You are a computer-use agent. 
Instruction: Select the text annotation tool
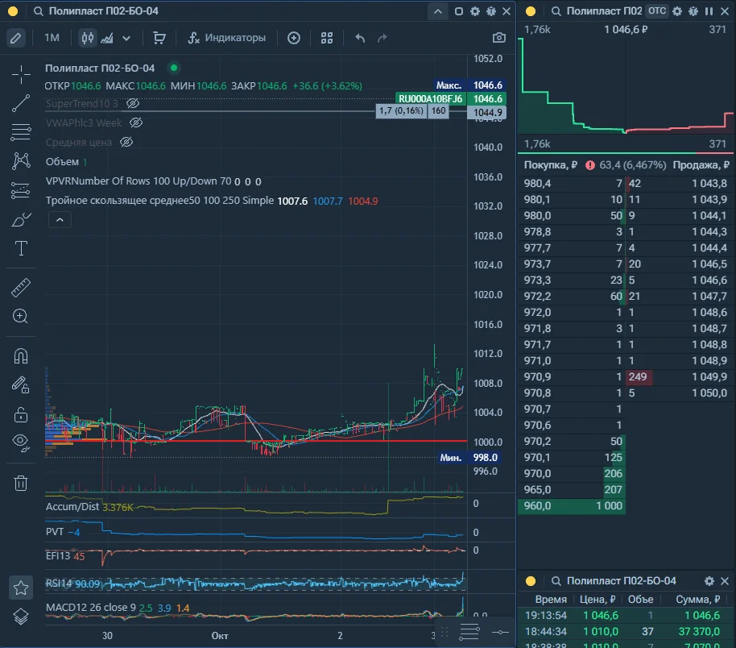pyautogui.click(x=21, y=248)
